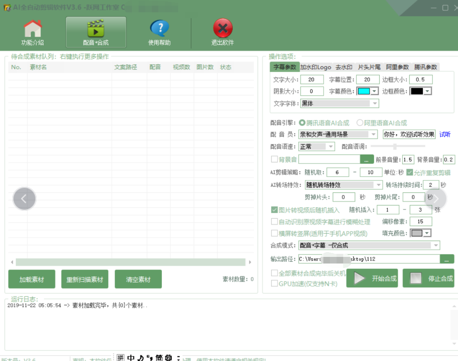Switch to the 腾讯参数 tab
The height and width of the screenshot is (361, 458).
[x=425, y=67]
